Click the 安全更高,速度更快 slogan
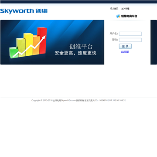 point(75,53)
